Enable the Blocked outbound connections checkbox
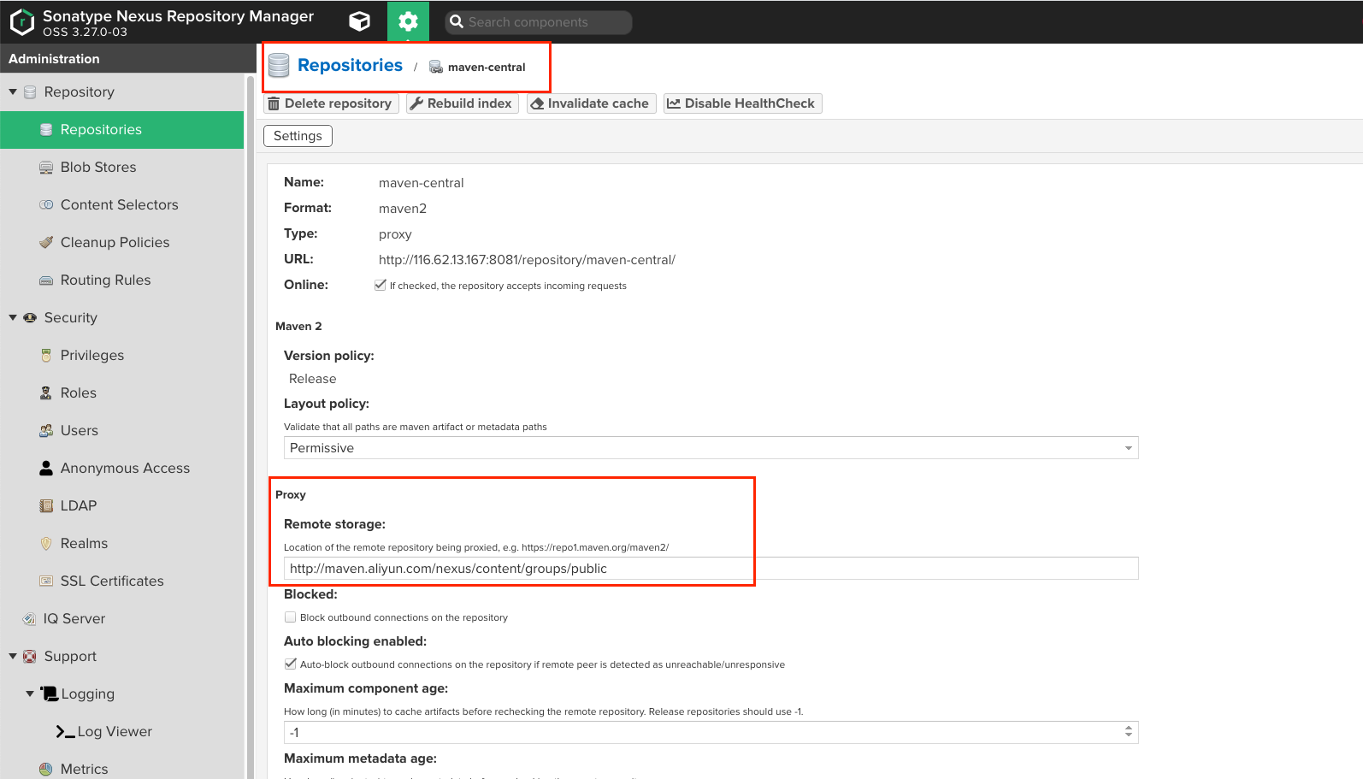 pos(290,617)
